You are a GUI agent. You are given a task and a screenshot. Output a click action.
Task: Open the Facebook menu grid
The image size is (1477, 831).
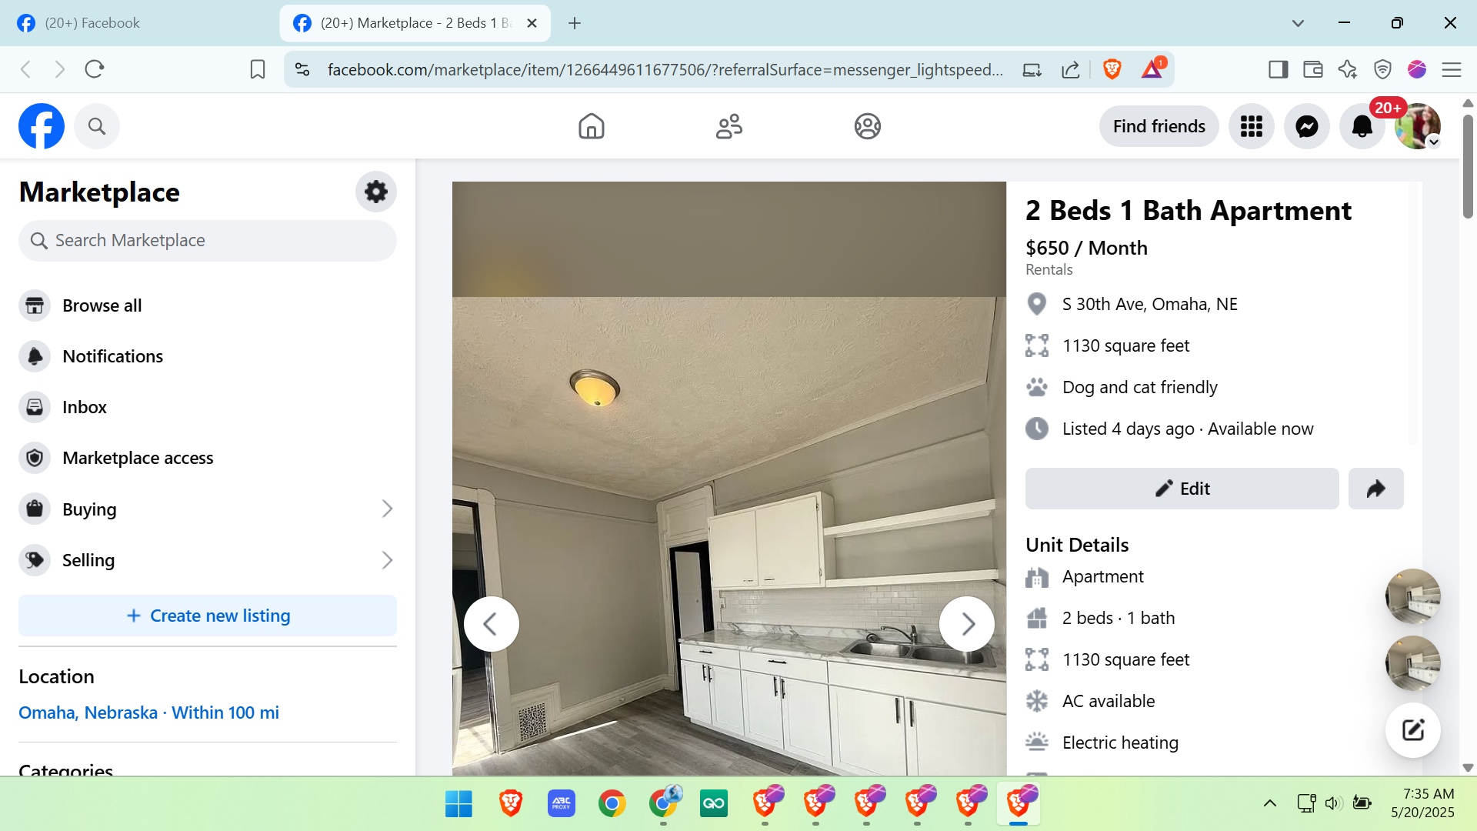pyautogui.click(x=1251, y=126)
